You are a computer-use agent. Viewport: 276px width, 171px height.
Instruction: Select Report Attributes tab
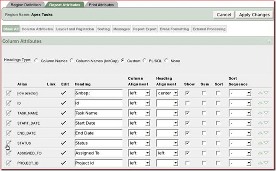coord(65,5)
